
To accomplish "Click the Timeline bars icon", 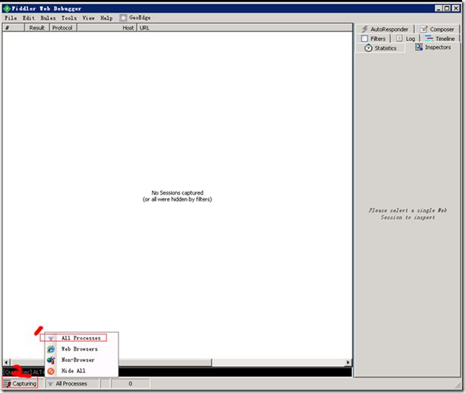I will 429,38.
